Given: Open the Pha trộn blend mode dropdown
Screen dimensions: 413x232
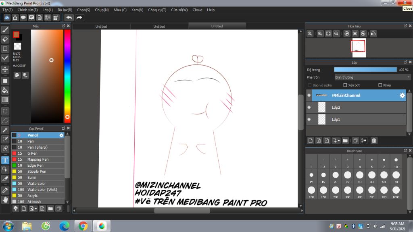Looking at the screenshot, I should 372,77.
